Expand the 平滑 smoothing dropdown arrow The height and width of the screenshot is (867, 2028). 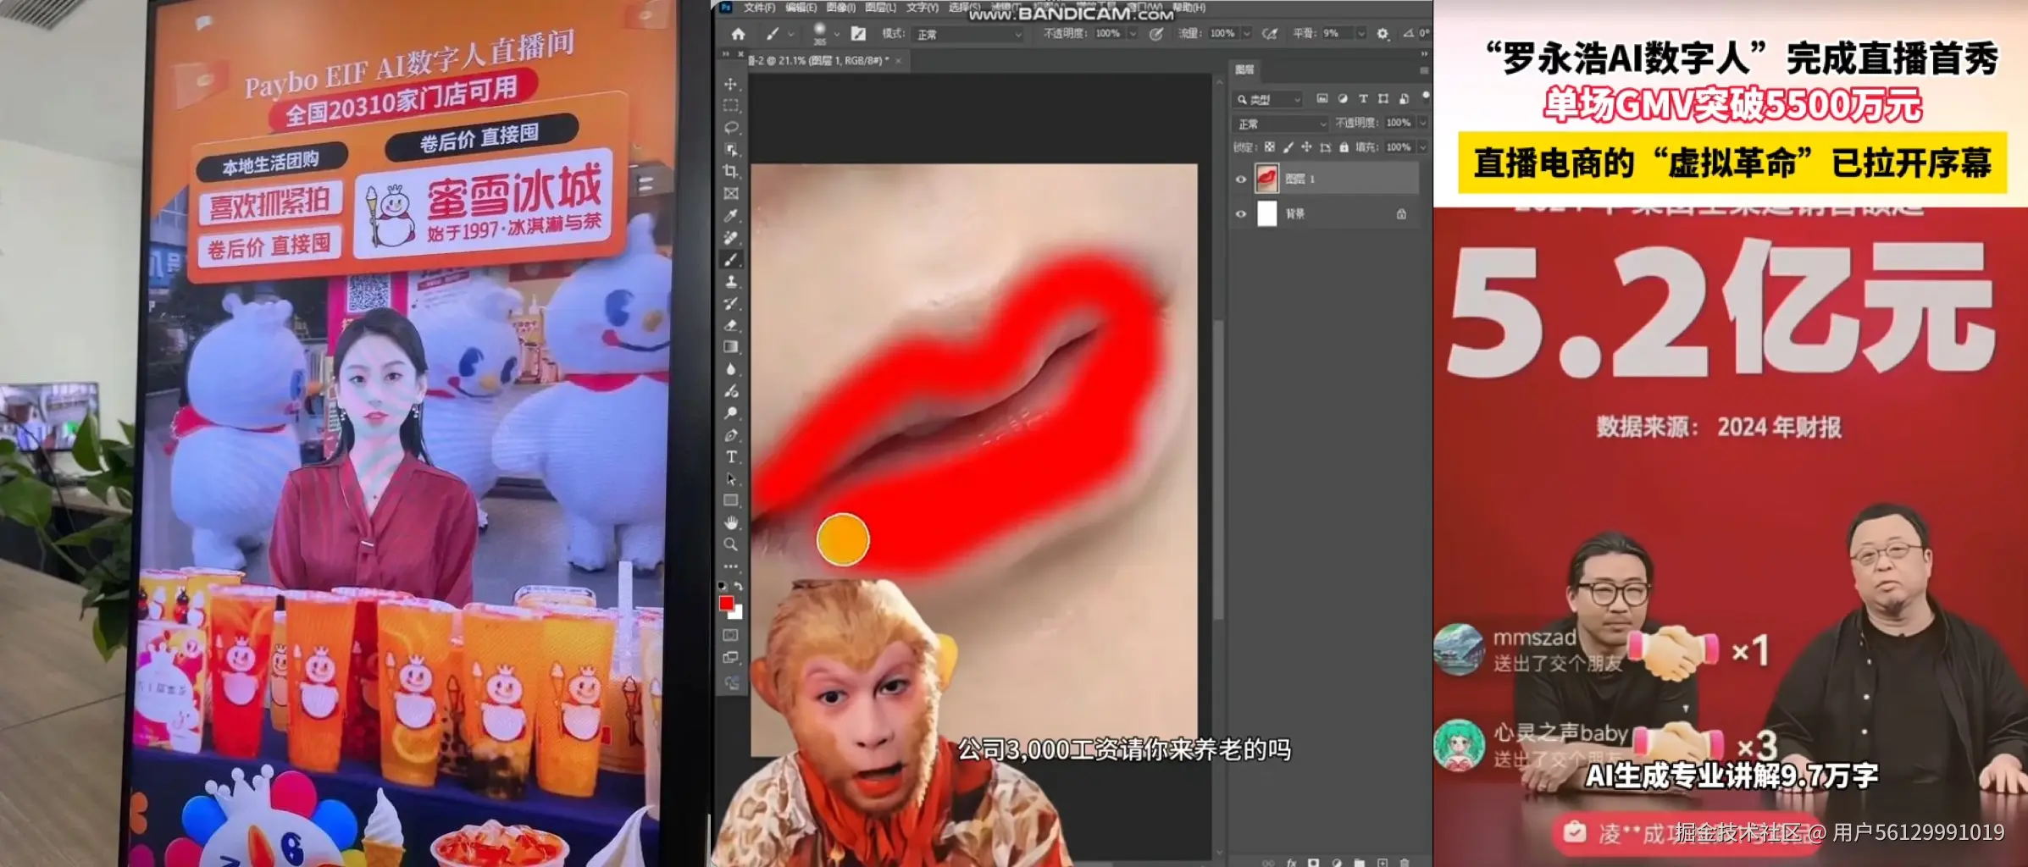coord(1360,34)
